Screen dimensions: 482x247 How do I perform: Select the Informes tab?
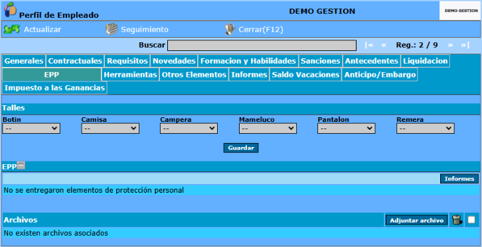[249, 74]
